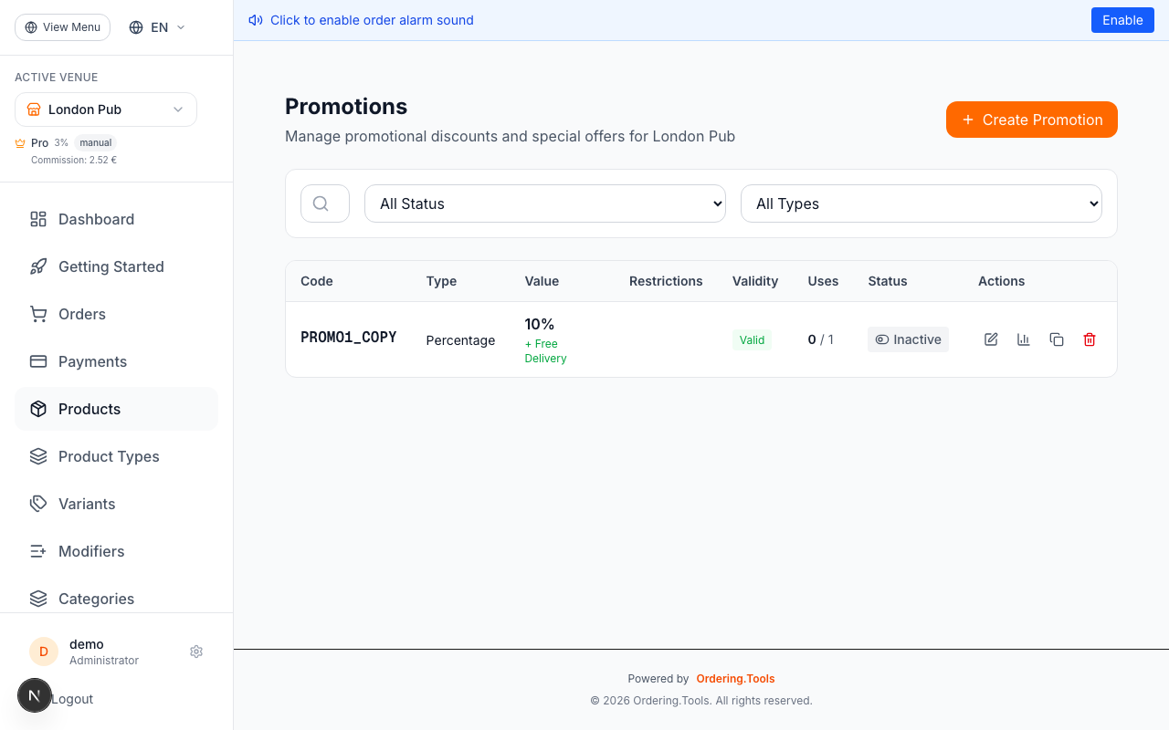Open the London Pub venue selector
1169x730 pixels.
click(x=105, y=109)
